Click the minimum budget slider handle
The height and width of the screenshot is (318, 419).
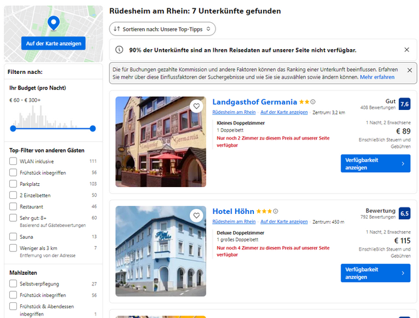tap(13, 129)
